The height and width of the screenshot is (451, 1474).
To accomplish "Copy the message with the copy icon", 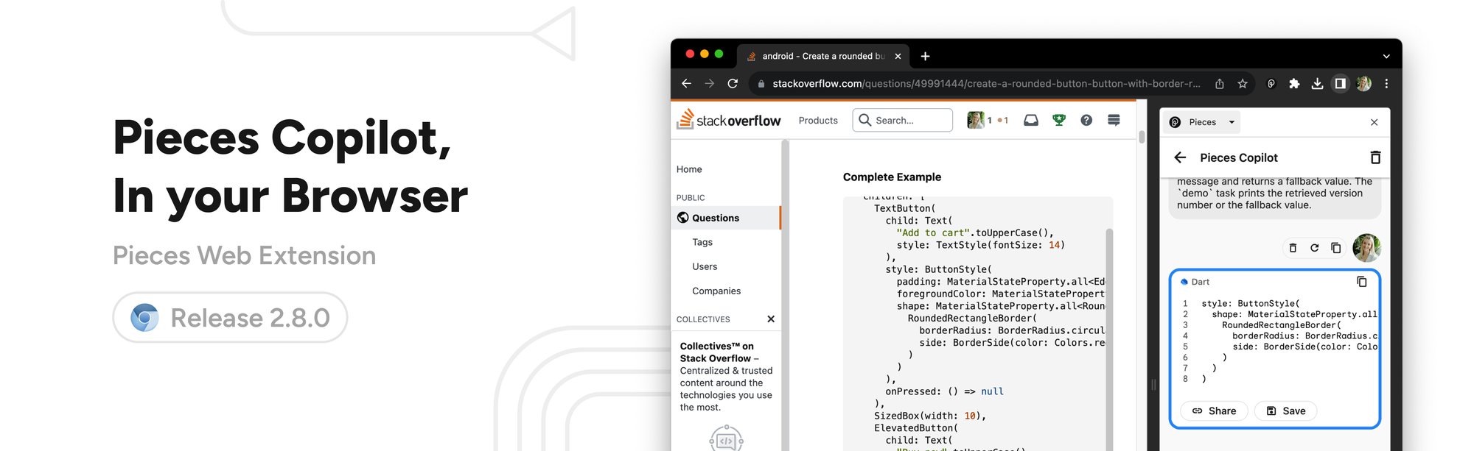I will tap(1335, 248).
